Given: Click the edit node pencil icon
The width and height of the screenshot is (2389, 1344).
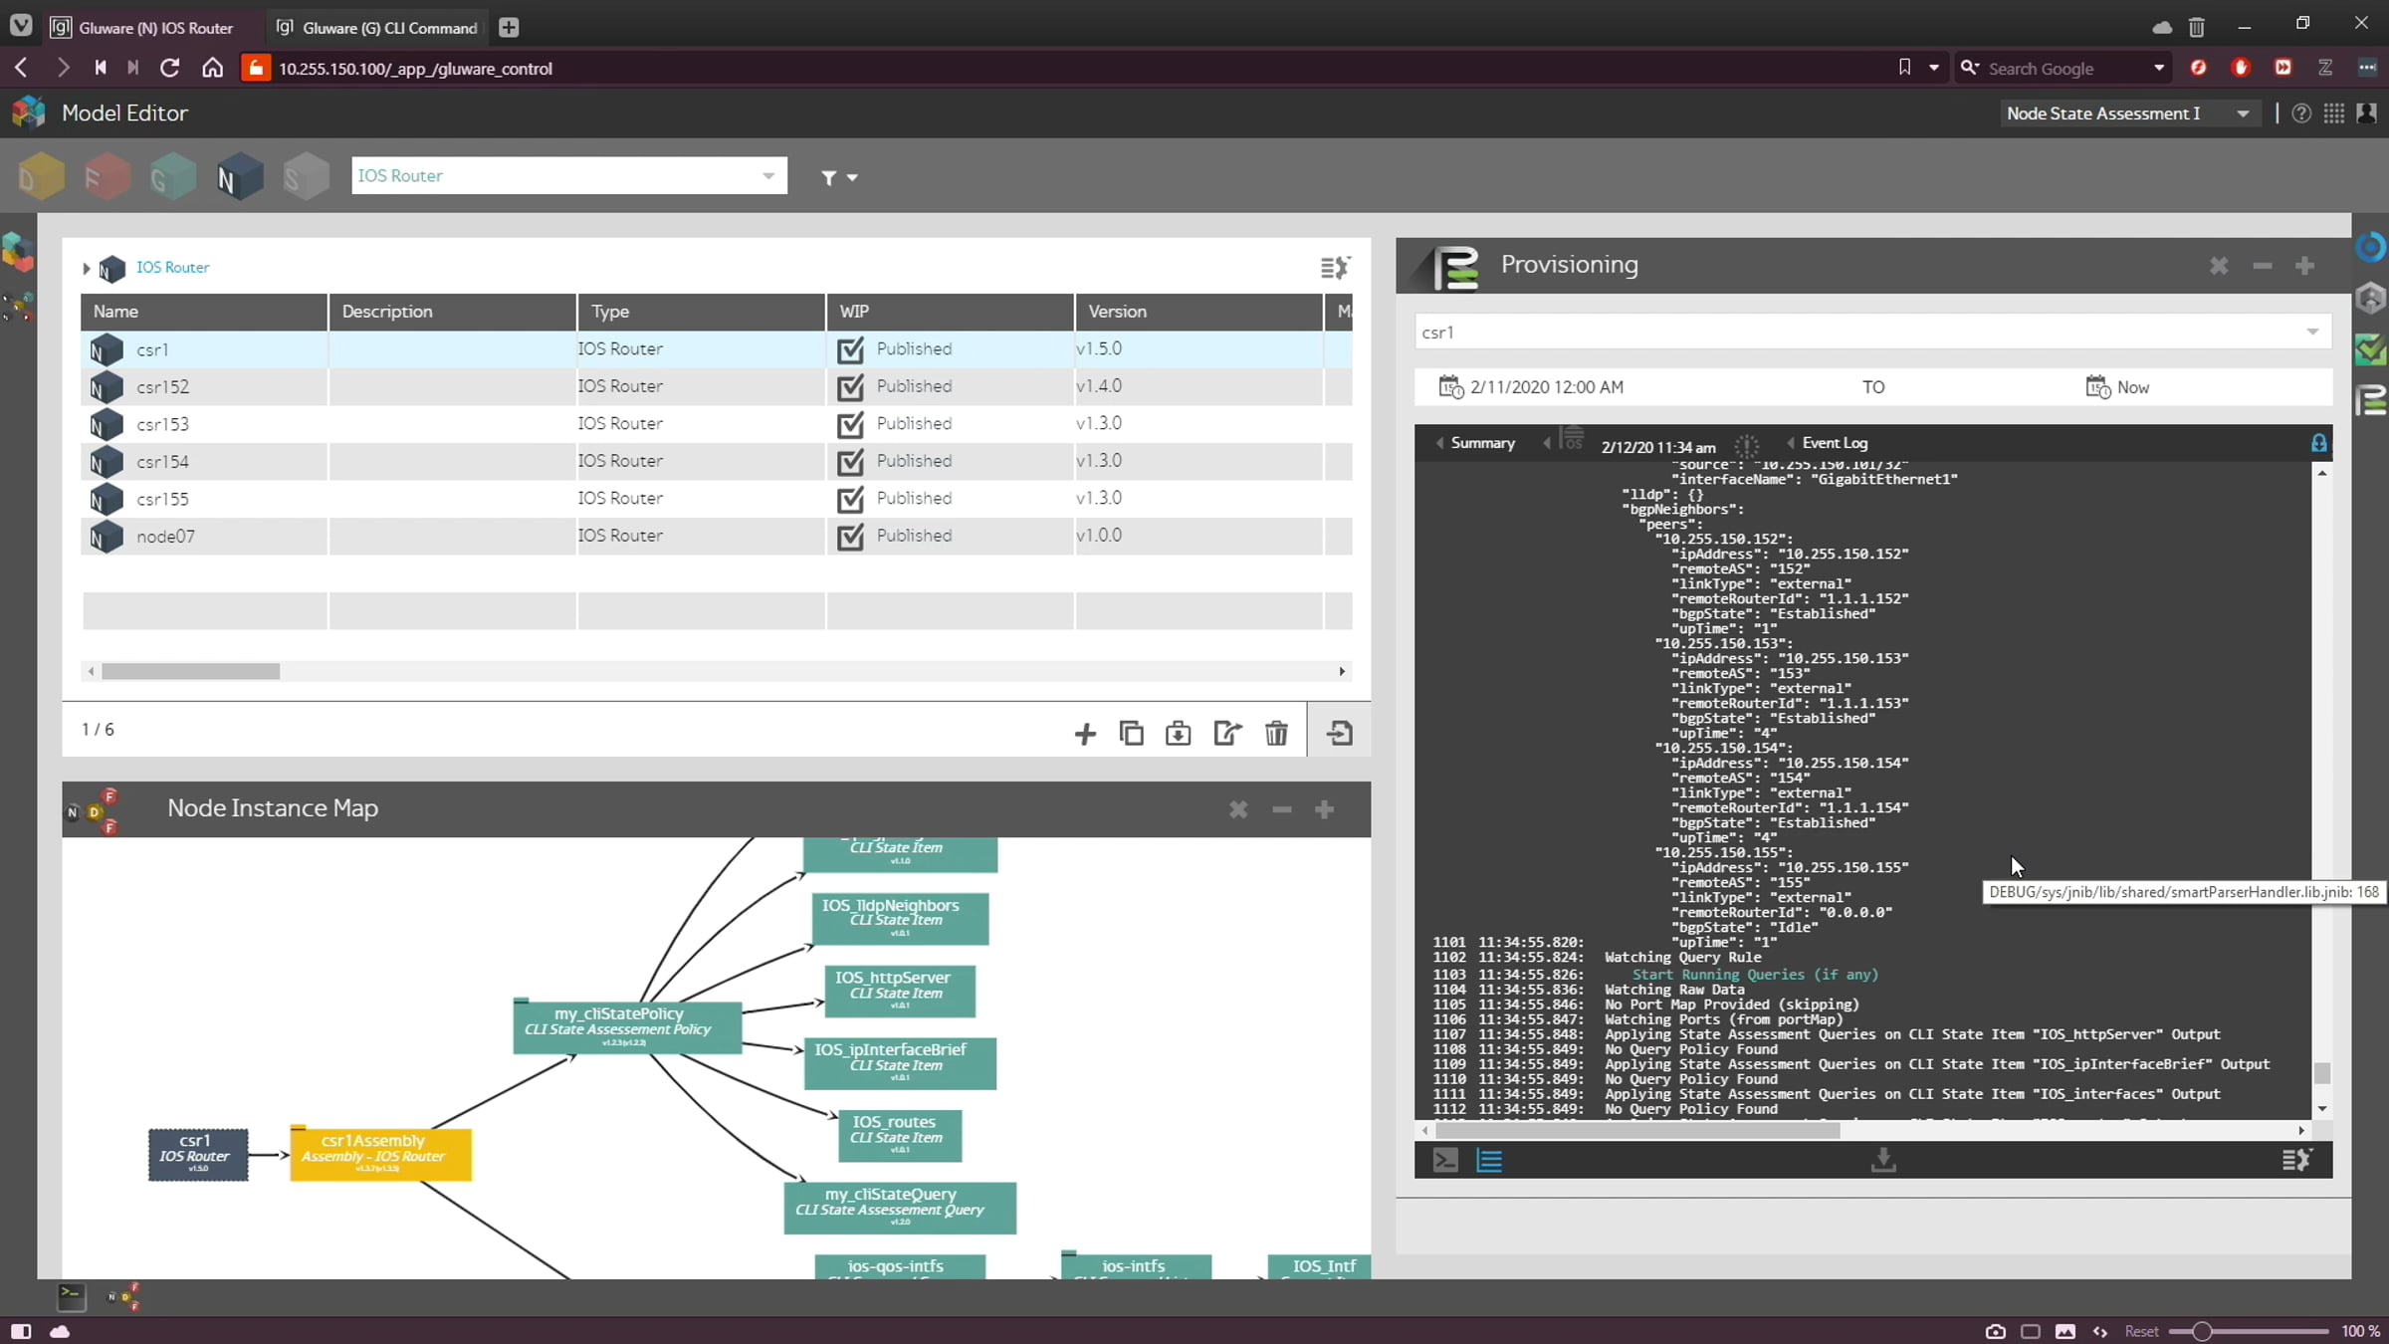Looking at the screenshot, I should [x=1227, y=734].
